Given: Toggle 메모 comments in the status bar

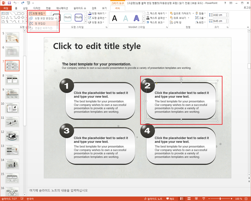Looking at the screenshot, I should (x=170, y=199).
